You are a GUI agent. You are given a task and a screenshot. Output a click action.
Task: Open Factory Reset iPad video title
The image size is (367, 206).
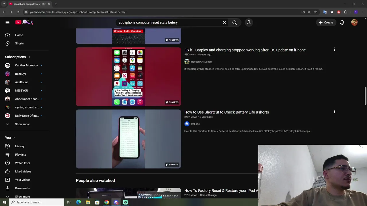click(221, 191)
